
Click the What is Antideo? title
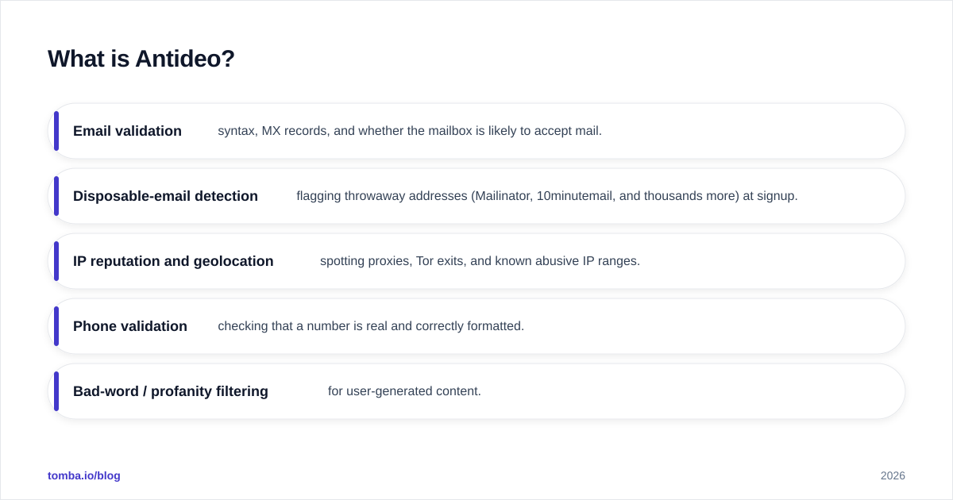(x=141, y=59)
